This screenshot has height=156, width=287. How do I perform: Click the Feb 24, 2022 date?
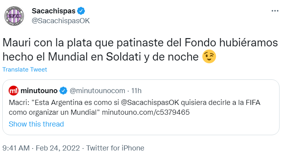(58, 148)
